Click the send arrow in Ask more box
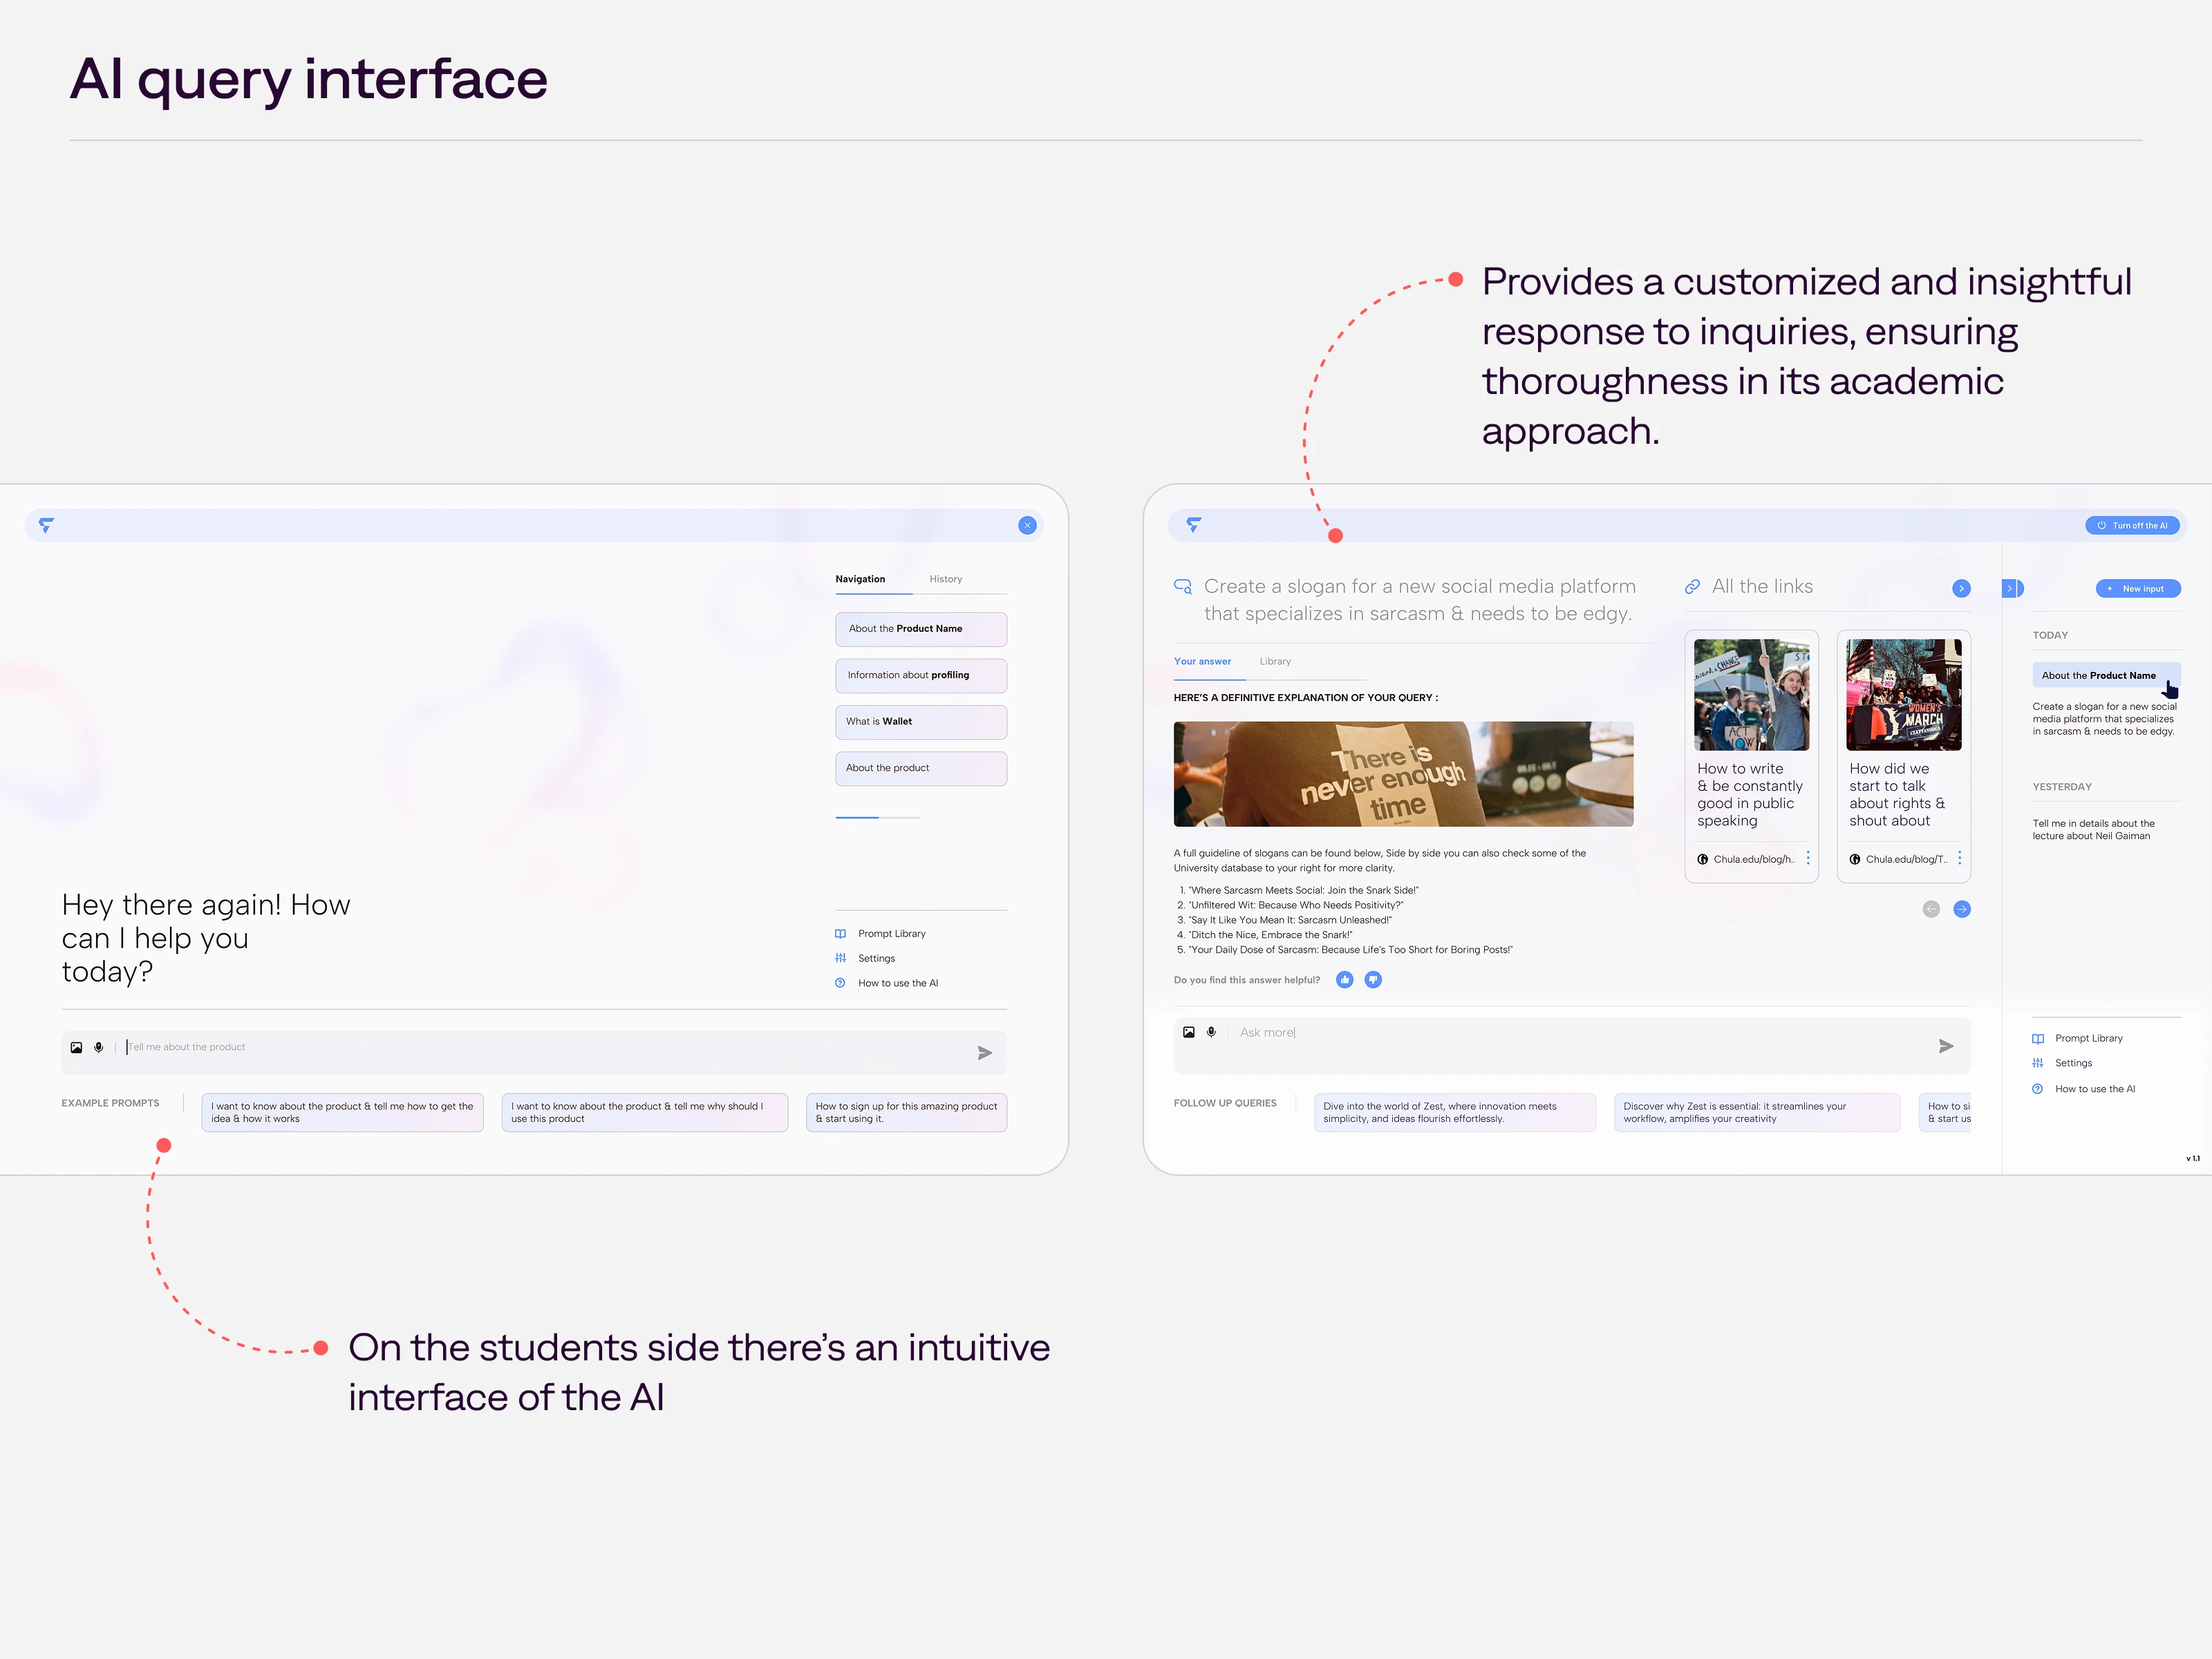 tap(1945, 1046)
